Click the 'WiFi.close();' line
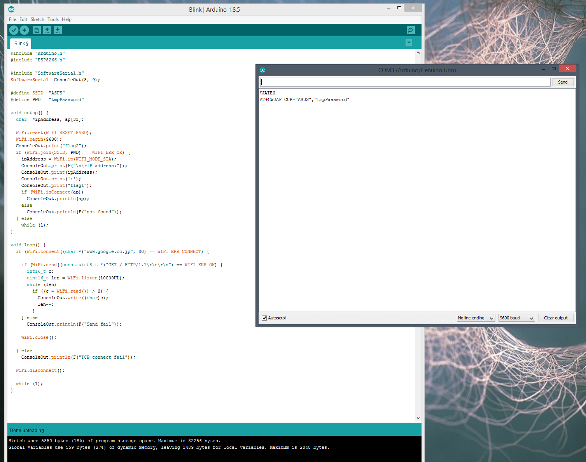The width and height of the screenshot is (586, 462). [x=39, y=337]
